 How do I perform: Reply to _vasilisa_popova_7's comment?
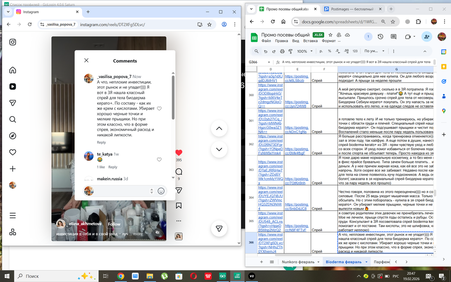(x=101, y=142)
